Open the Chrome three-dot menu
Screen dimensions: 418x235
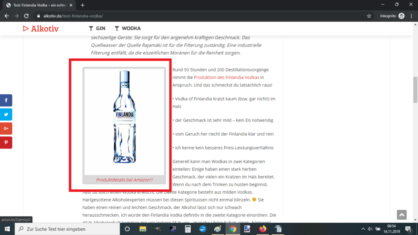411,16
